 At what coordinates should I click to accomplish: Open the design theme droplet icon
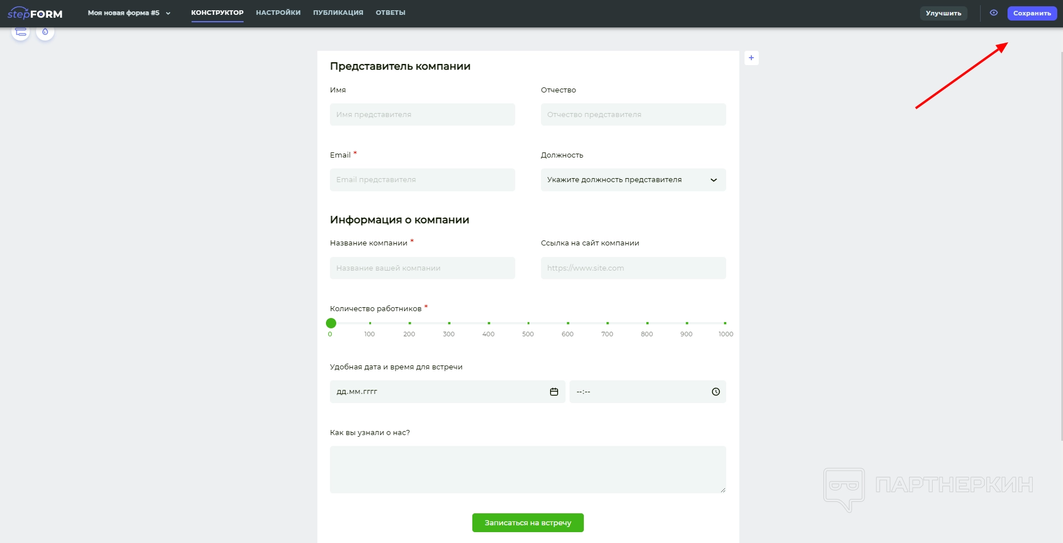click(45, 31)
